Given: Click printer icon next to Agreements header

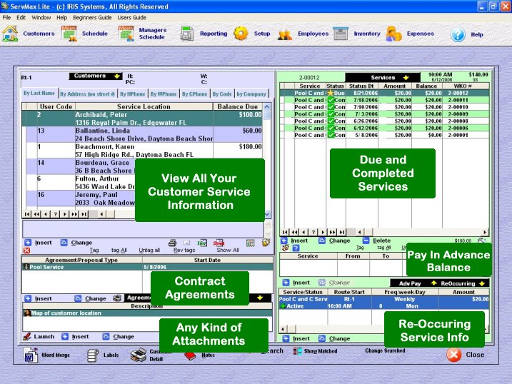Looking at the screenshot, I should pyautogui.click(x=117, y=298).
